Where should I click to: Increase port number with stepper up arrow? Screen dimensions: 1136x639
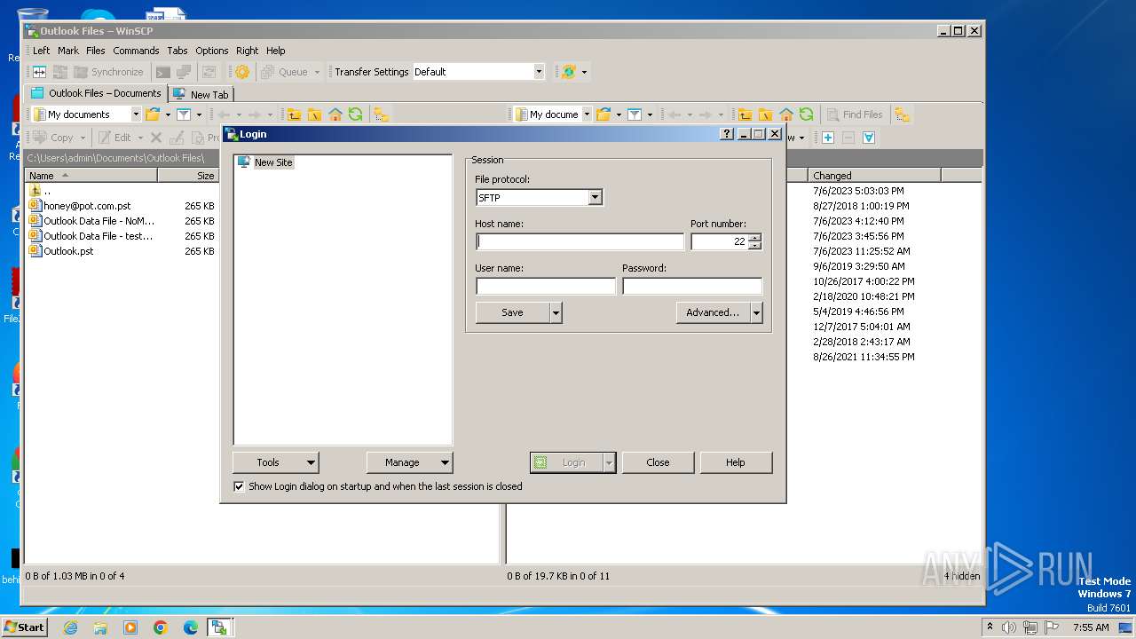(x=754, y=237)
